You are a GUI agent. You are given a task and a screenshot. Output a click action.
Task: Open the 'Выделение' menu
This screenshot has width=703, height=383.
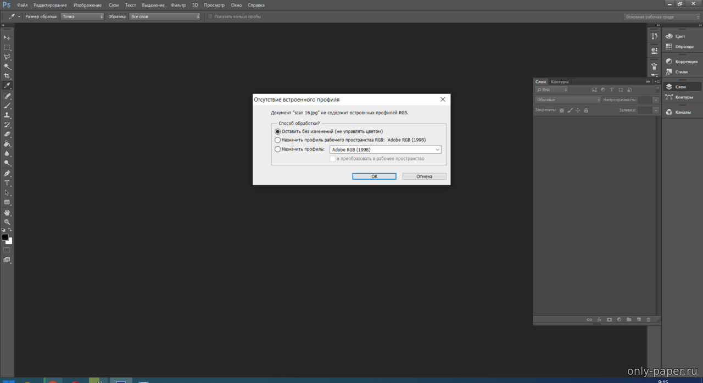coord(153,5)
